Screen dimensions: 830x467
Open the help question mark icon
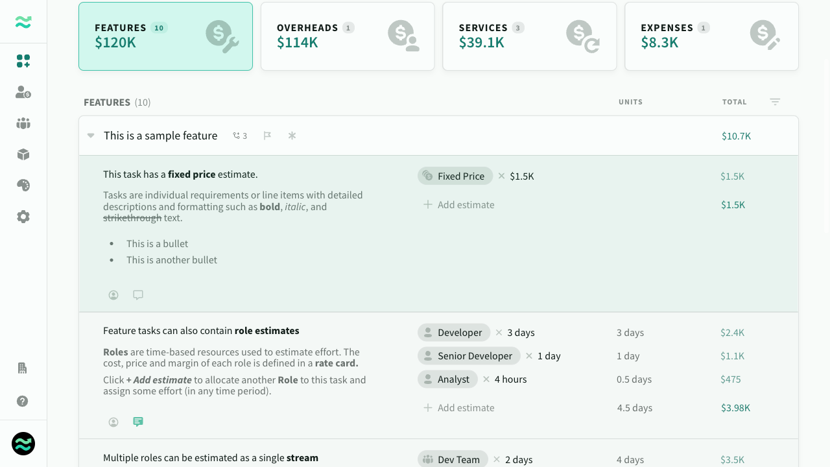tap(23, 401)
